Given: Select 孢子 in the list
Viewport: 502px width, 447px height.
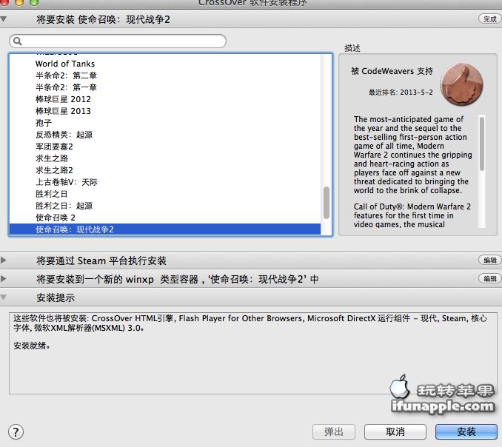Looking at the screenshot, I should pyautogui.click(x=165, y=123).
